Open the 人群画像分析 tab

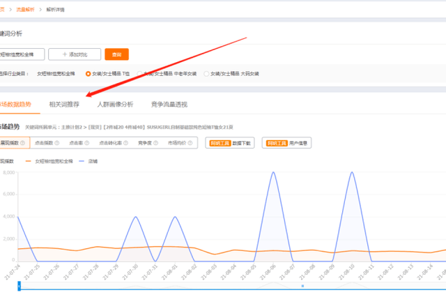click(115, 105)
